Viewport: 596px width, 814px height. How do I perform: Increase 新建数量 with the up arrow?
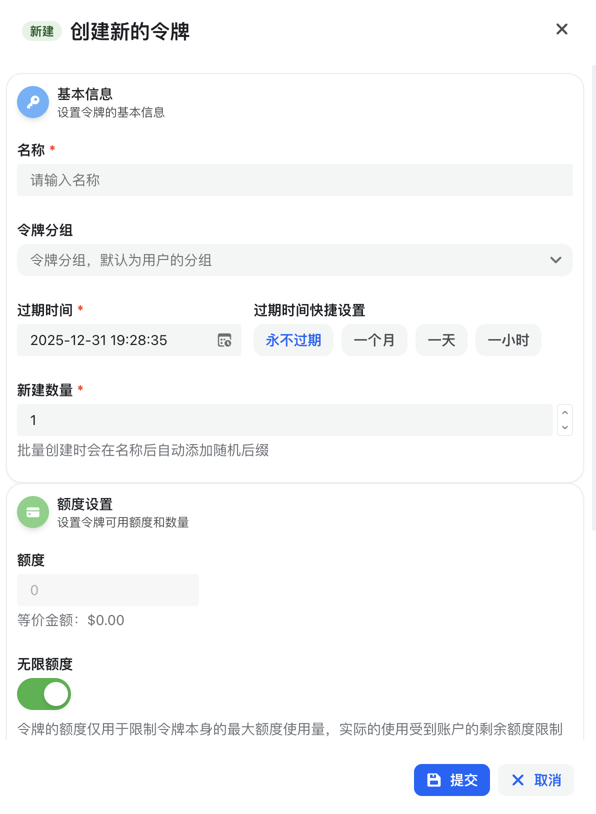pyautogui.click(x=565, y=412)
